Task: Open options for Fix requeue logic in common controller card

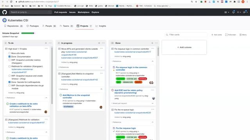Action: pyautogui.click(x=153, y=48)
